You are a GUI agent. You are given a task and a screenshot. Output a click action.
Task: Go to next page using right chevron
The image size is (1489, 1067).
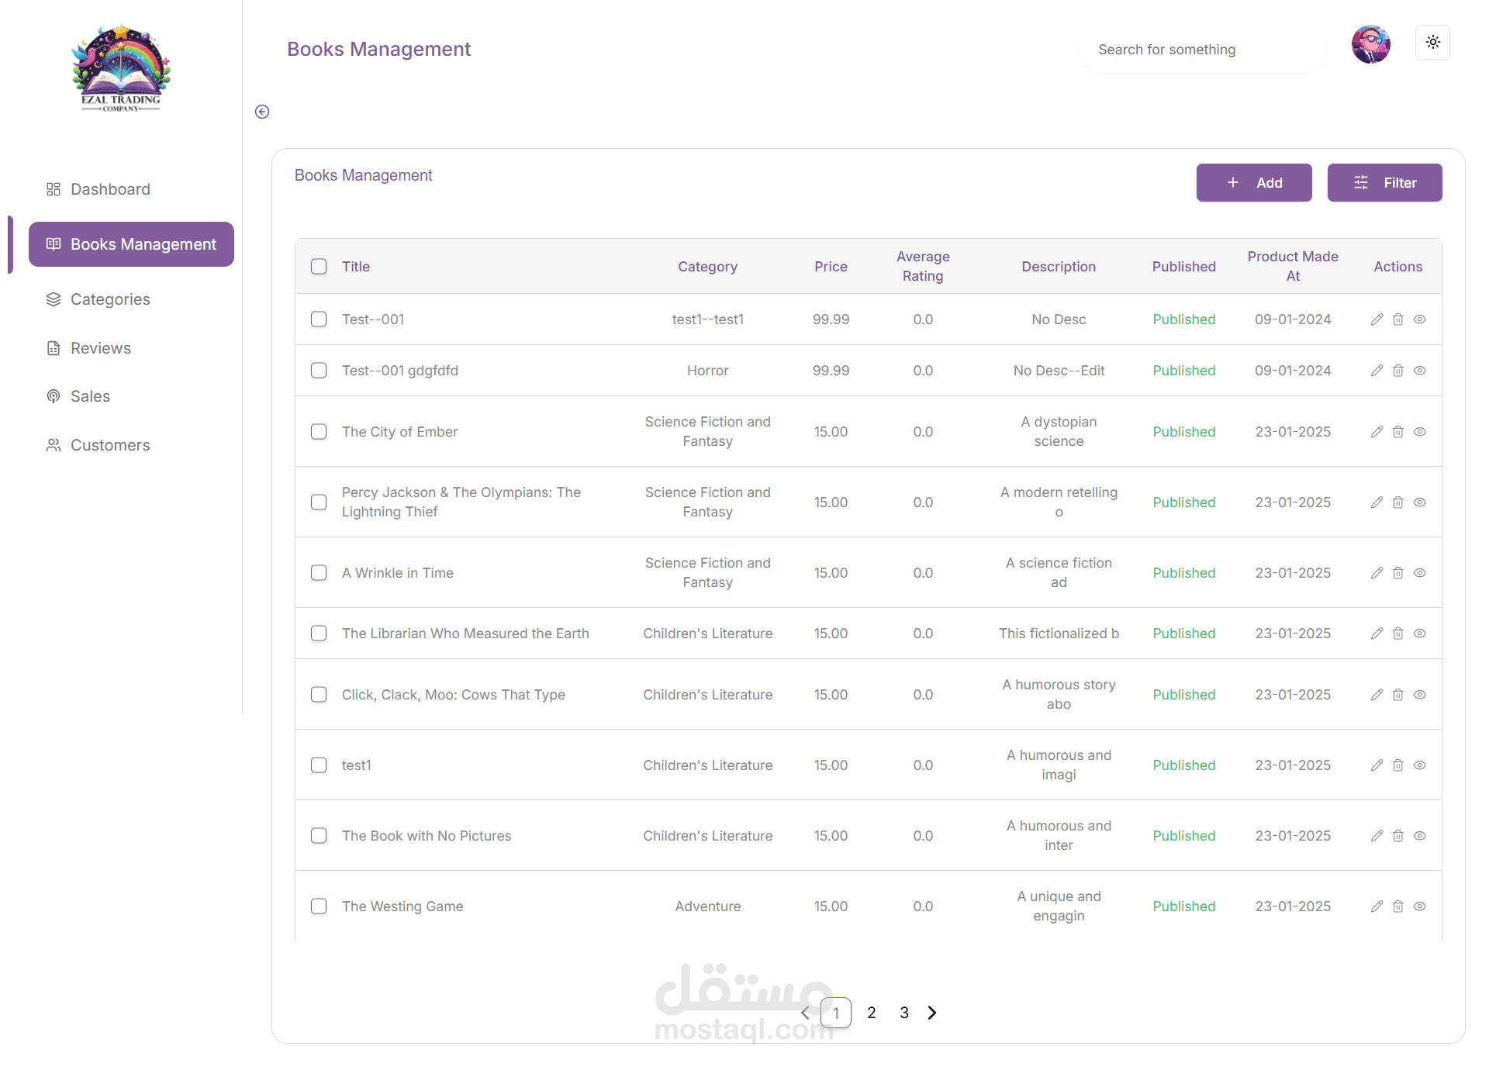coord(932,1013)
